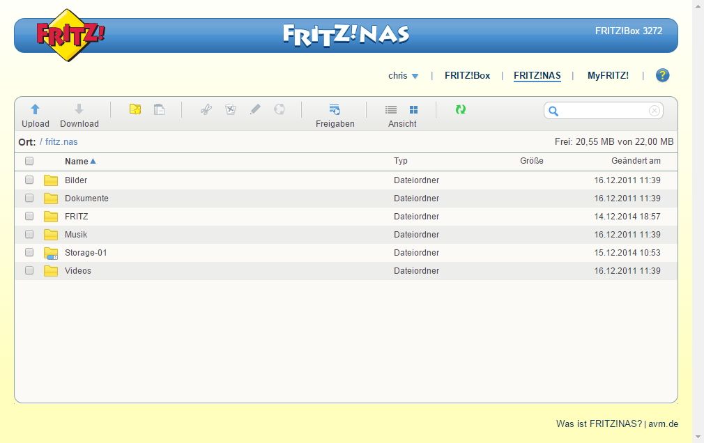Select the FRITZ!NAS tab
This screenshot has width=704, height=443.
537,76
